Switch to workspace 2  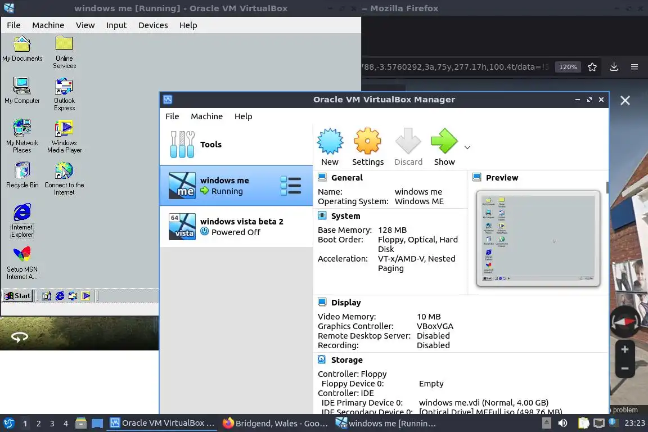38,424
